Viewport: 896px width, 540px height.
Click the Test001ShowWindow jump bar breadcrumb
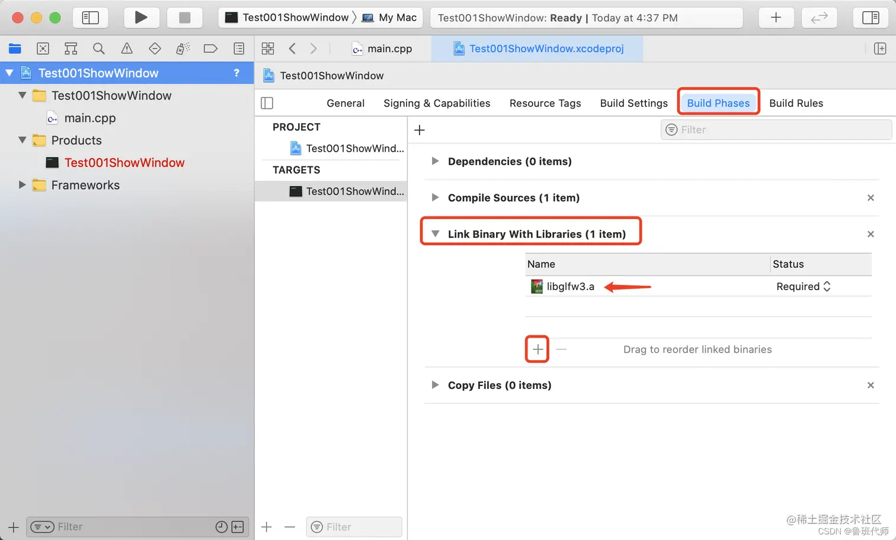324,76
